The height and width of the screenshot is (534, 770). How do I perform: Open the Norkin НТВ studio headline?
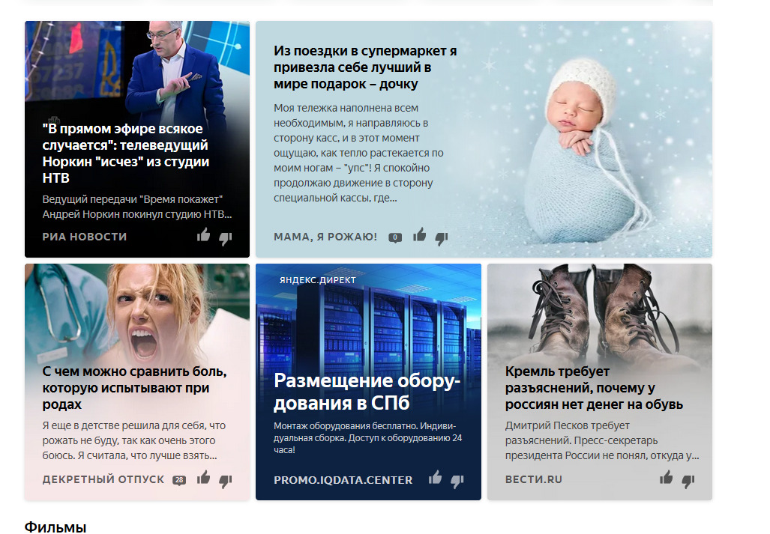126,153
